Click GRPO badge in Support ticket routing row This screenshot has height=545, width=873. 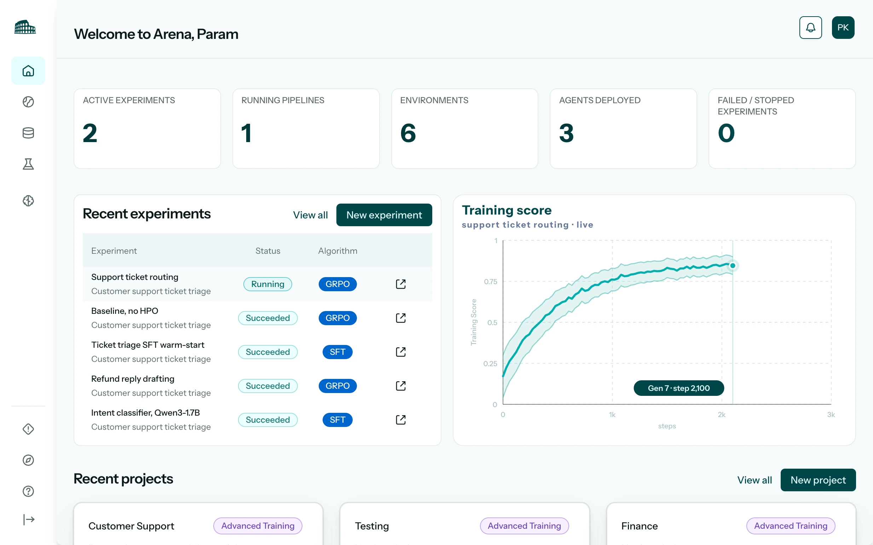point(338,284)
